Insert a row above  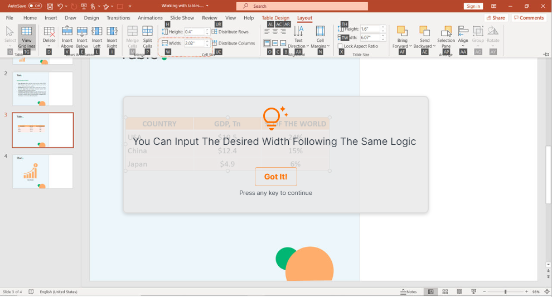point(67,37)
